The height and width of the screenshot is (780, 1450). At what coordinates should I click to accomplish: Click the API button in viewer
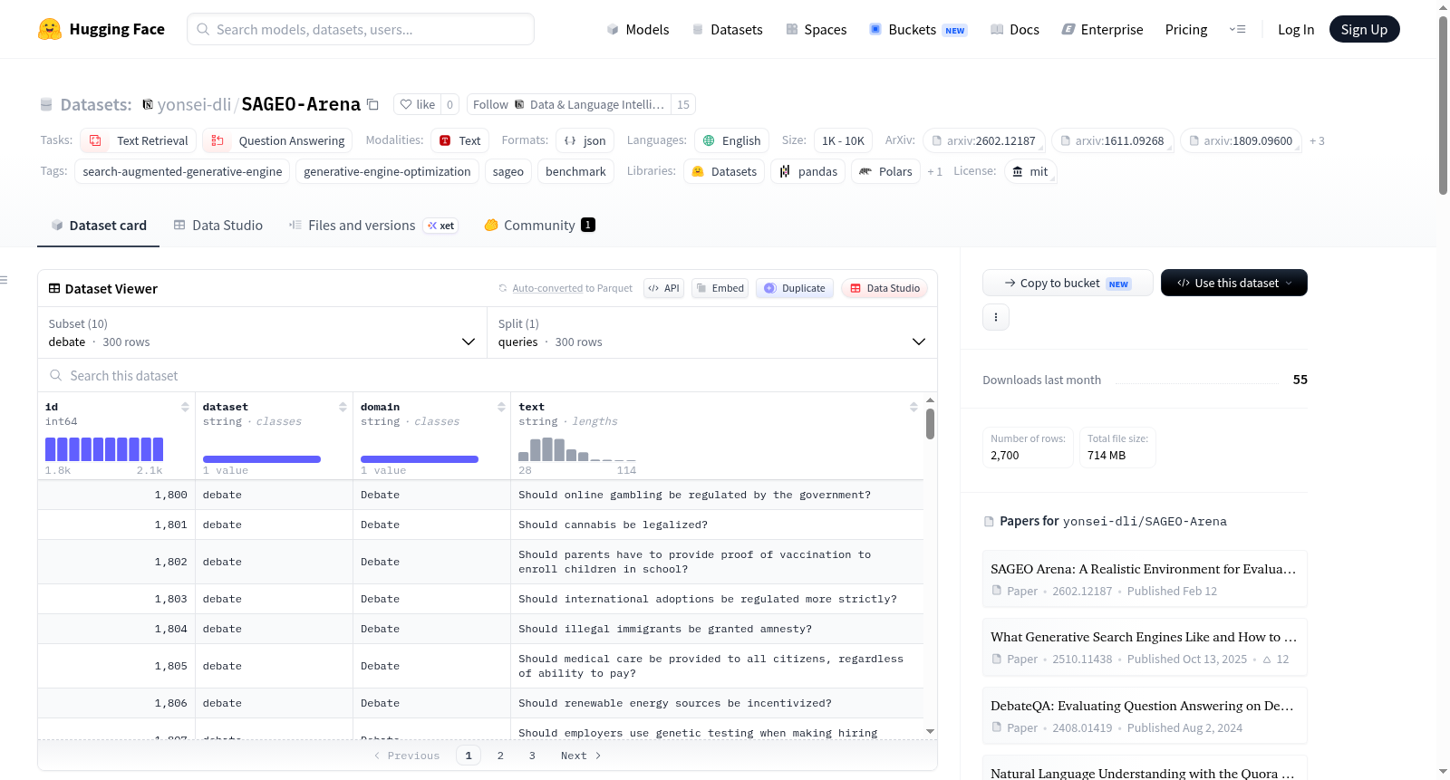663,288
